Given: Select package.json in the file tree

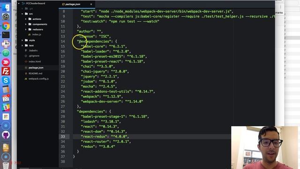Looking at the screenshot, I should [36, 68].
